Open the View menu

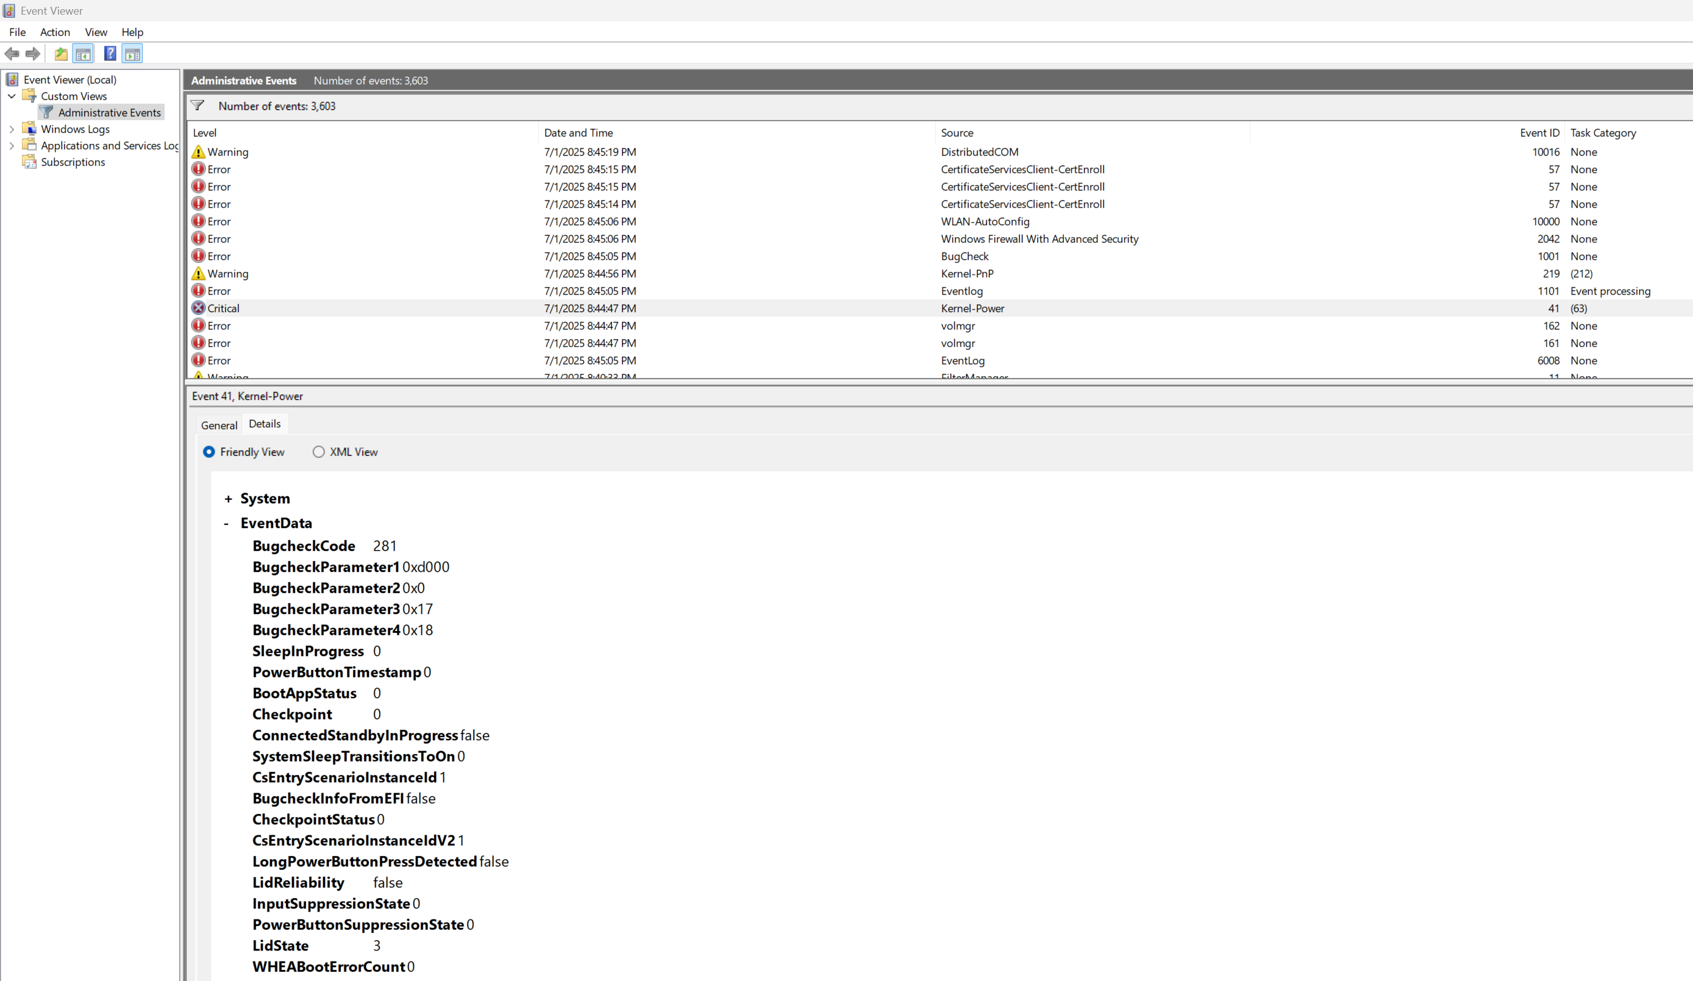coord(96,32)
